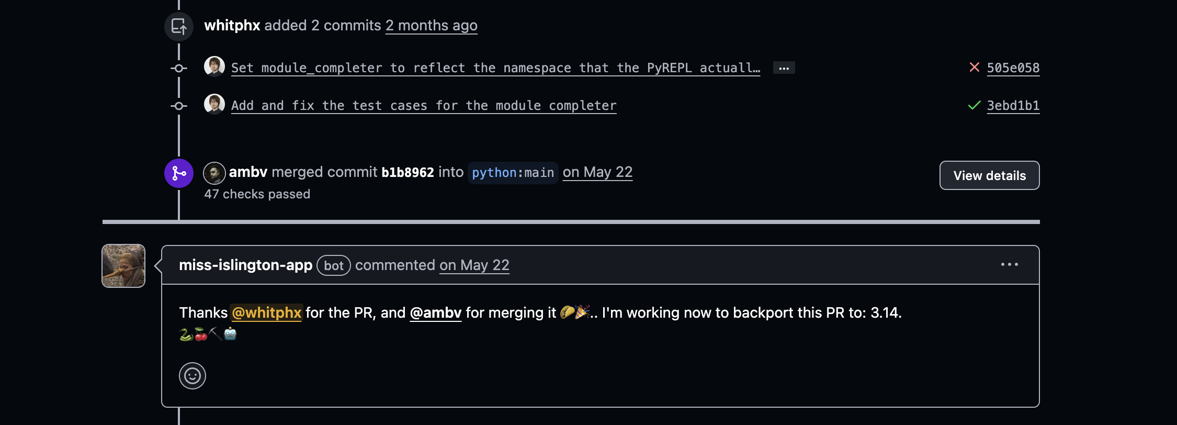
Task: Open the python:main branch link
Action: tap(513, 173)
